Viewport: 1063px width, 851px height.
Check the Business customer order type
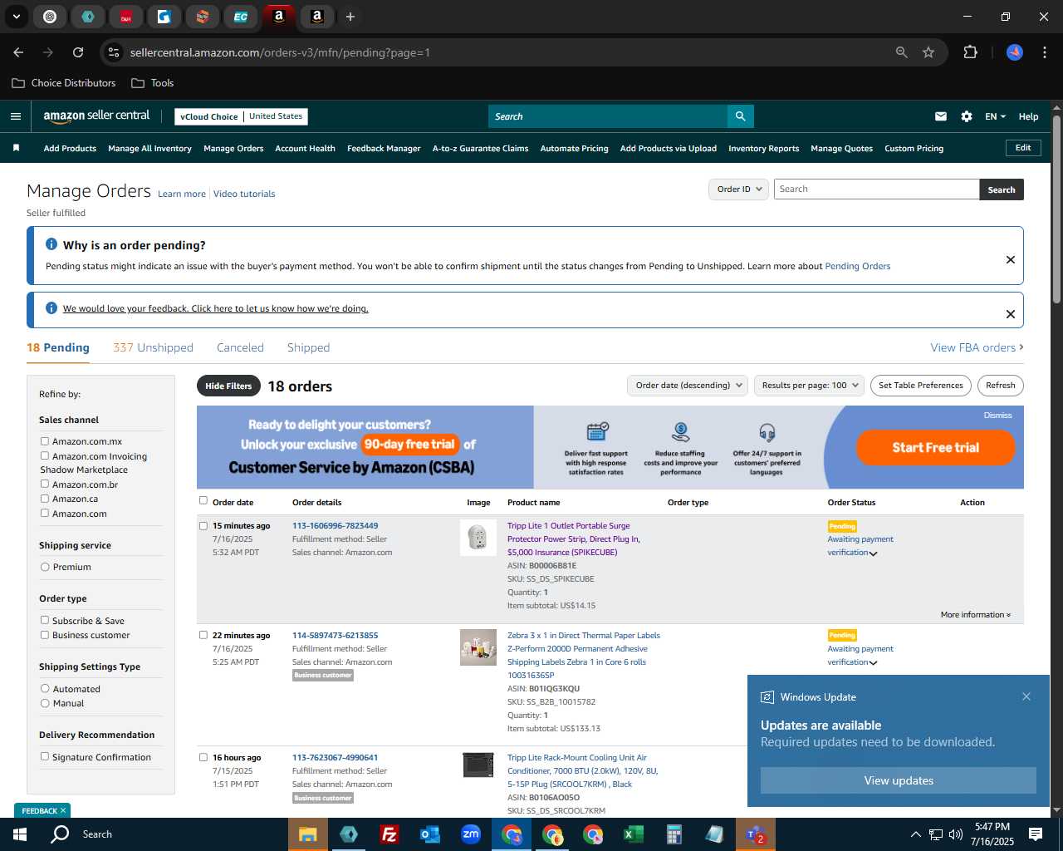(45, 635)
